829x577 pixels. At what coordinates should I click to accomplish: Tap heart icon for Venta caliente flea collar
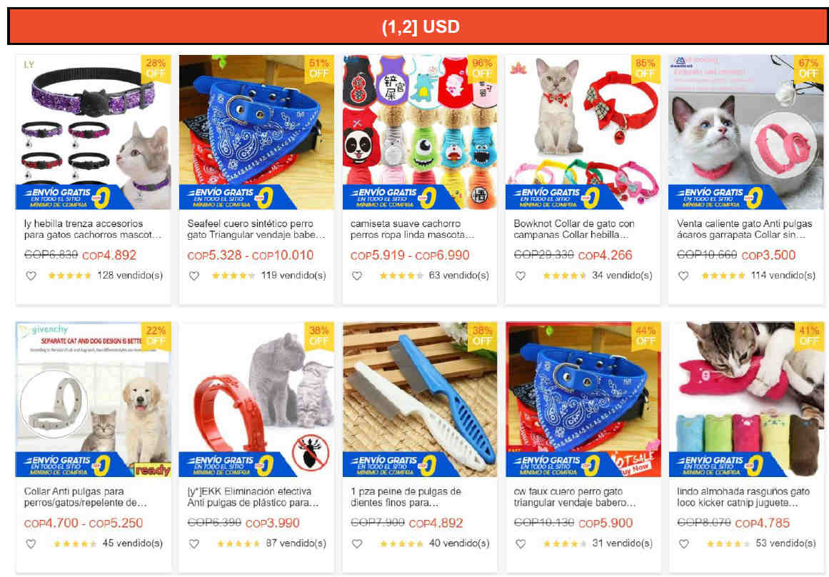pos(683,276)
